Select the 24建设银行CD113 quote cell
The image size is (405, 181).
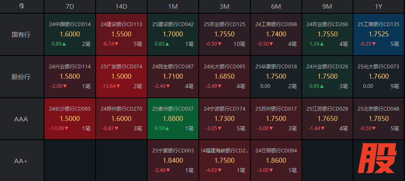[x=121, y=34]
